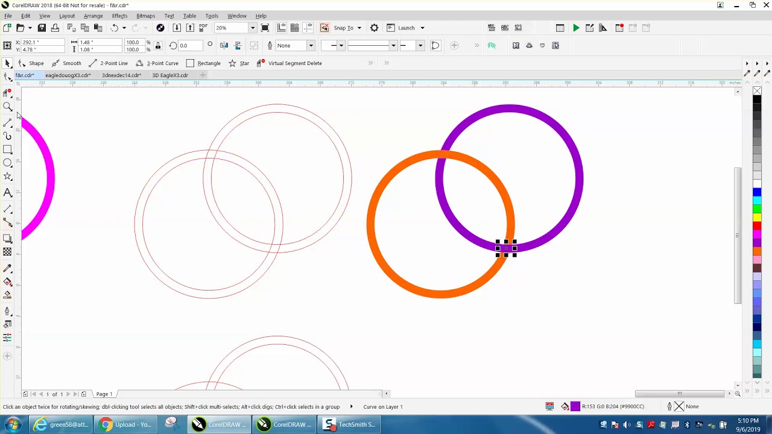Select the Drop Shadow tool
The width and height of the screenshot is (772, 434).
click(7, 239)
